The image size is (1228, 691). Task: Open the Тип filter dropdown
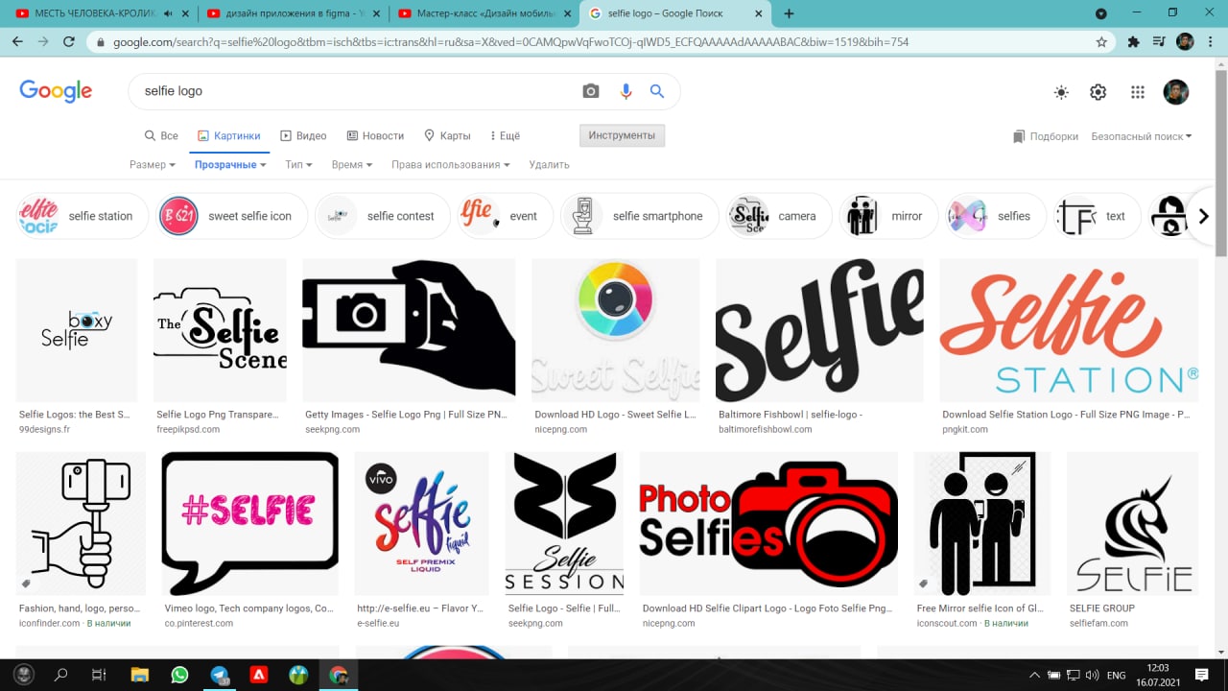tap(298, 164)
